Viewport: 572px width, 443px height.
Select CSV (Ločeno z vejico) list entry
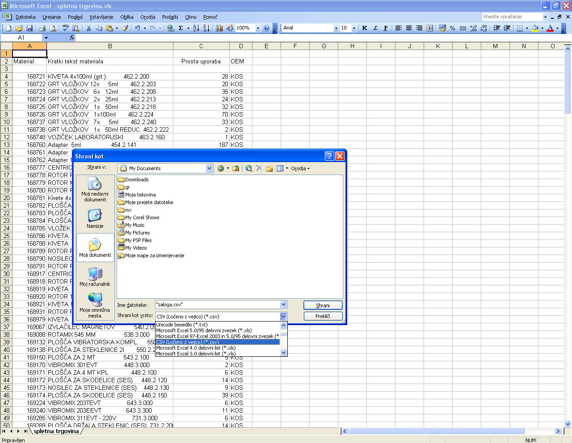point(217,342)
